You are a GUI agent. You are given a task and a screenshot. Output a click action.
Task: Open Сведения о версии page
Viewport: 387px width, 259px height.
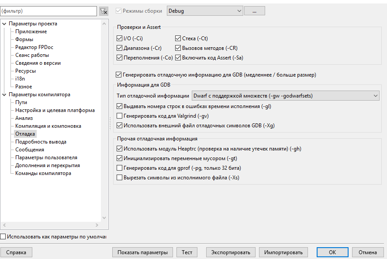tap(38, 63)
